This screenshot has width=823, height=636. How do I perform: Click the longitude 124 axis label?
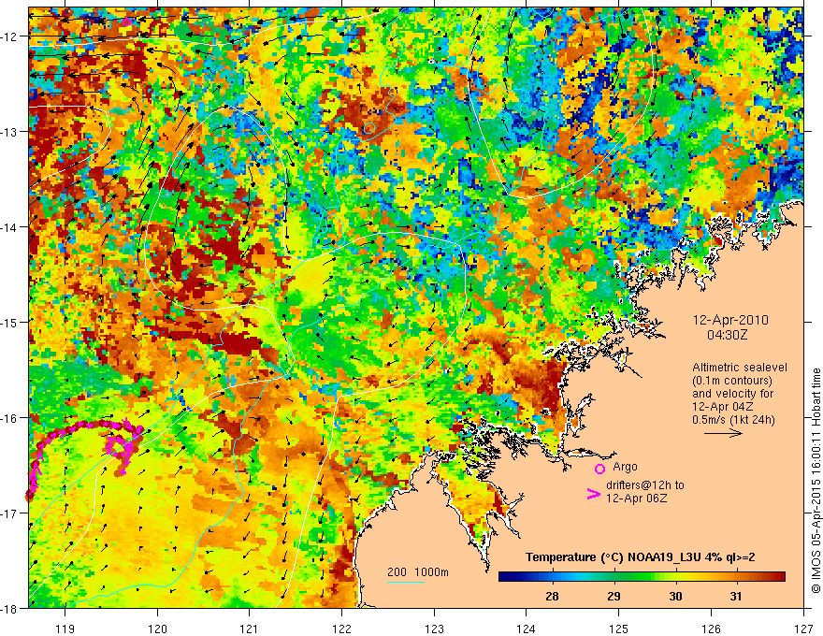pos(526,629)
